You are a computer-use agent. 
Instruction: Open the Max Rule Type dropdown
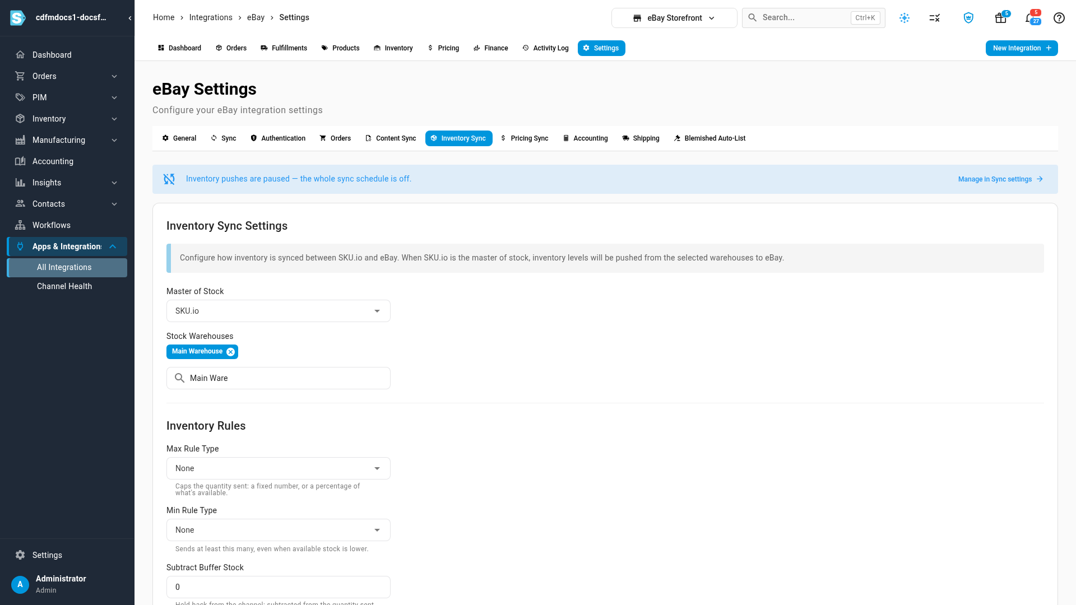(279, 468)
